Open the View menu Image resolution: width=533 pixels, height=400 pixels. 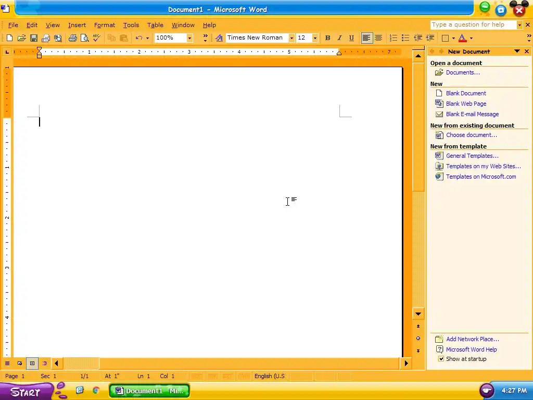coord(53,25)
